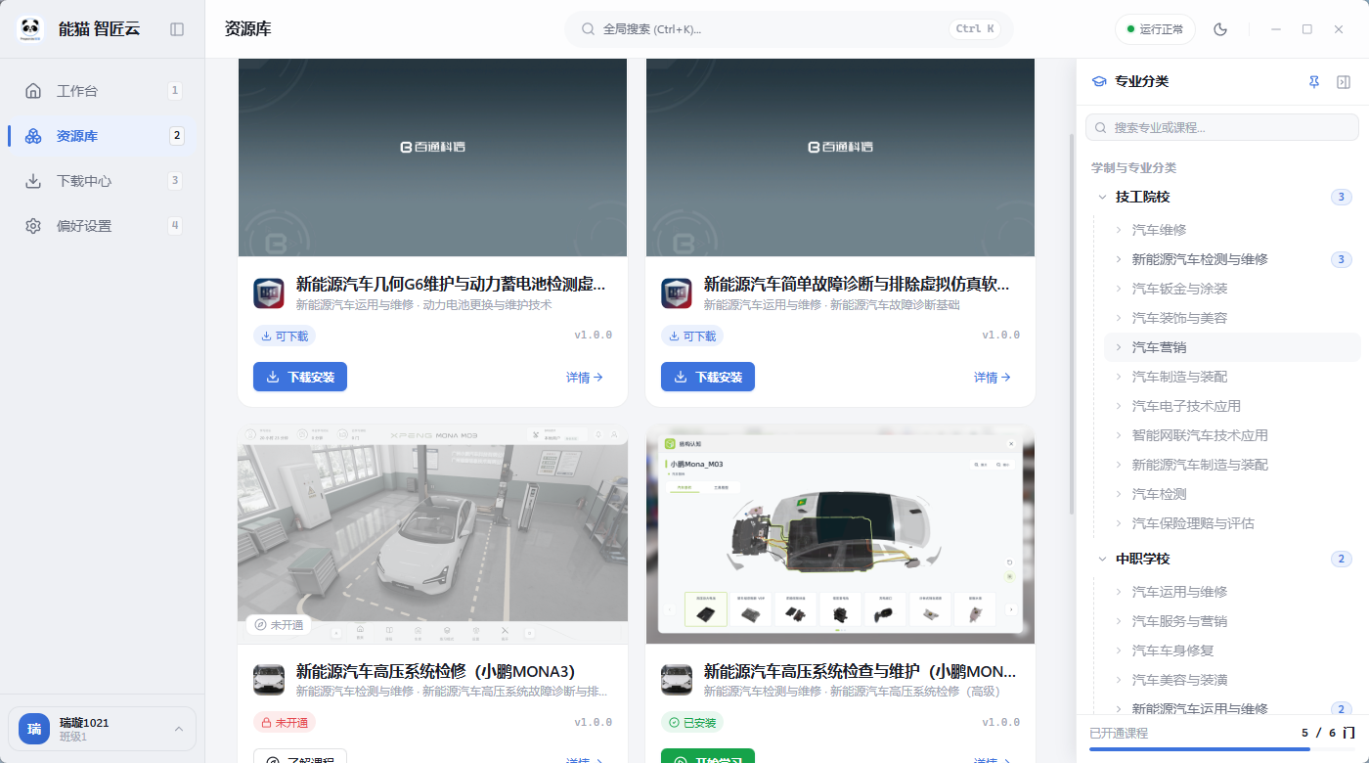The width and height of the screenshot is (1369, 763).
Task: Click the 偏好设置 gear icon
Action: (x=33, y=226)
